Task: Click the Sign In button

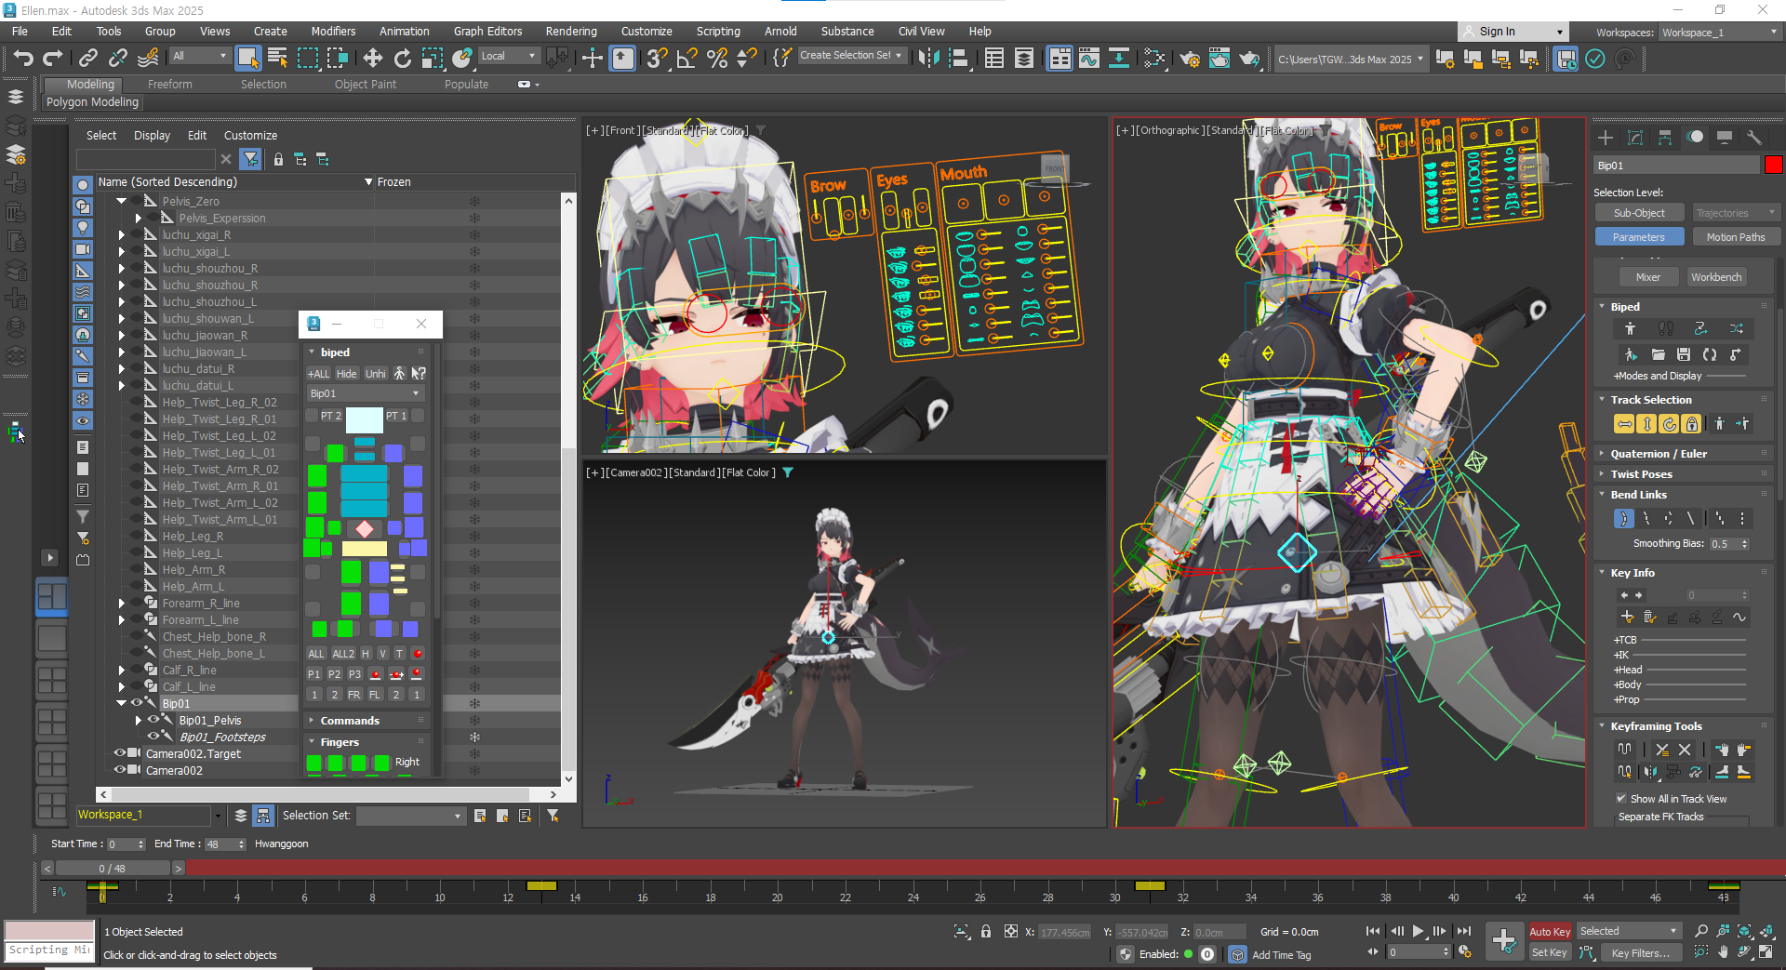Action: tap(1511, 32)
